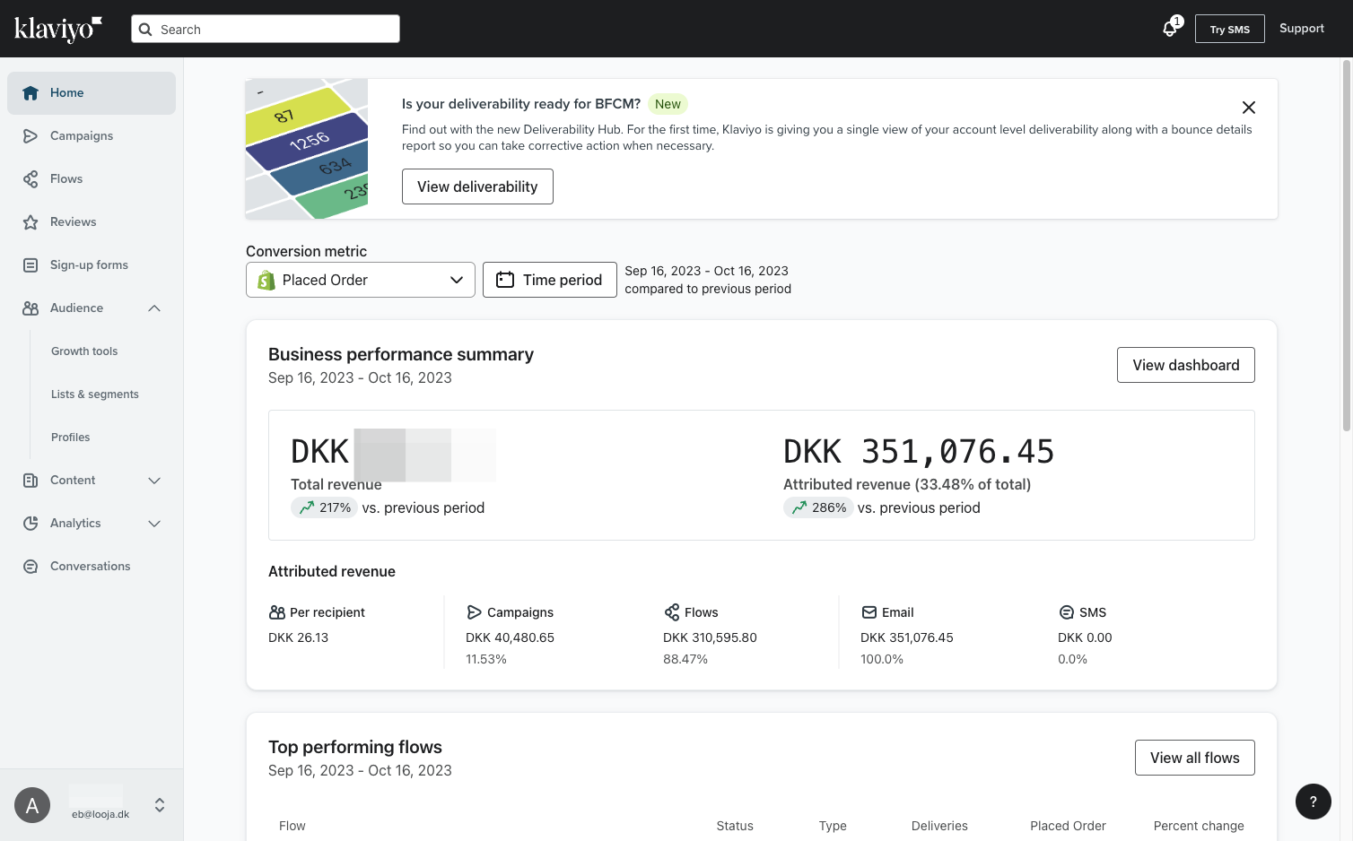Click the Try SMS button
Image resolution: width=1353 pixels, height=841 pixels.
pos(1230,29)
